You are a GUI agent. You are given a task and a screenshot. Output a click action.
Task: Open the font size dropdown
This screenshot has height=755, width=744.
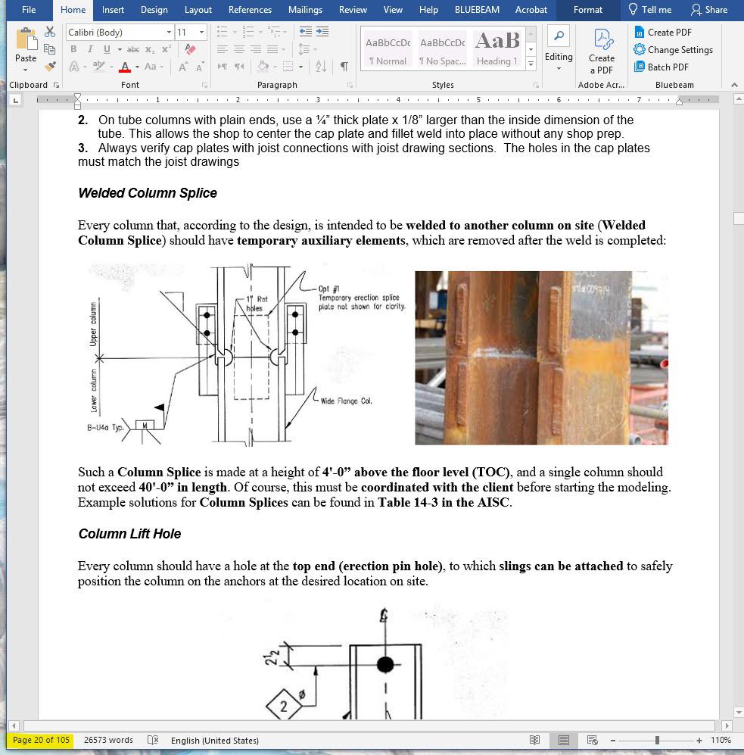click(201, 33)
